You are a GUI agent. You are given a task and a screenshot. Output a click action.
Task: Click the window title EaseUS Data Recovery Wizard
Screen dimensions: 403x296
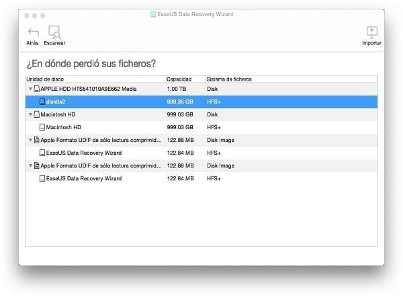195,14
